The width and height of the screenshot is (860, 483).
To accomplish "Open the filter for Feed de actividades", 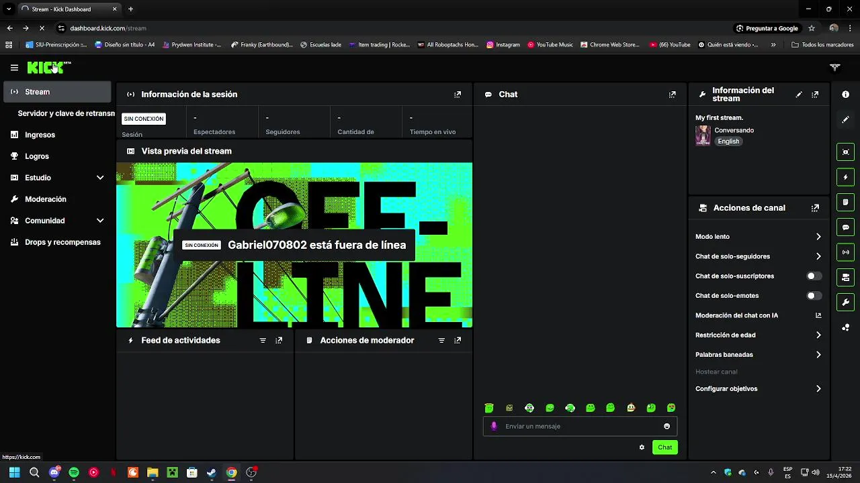I will click(263, 341).
